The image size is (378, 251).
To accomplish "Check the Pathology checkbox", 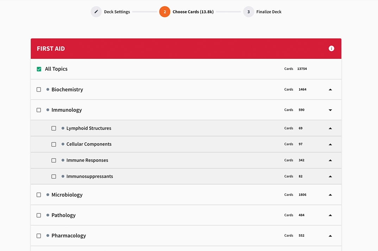I will 39,215.
